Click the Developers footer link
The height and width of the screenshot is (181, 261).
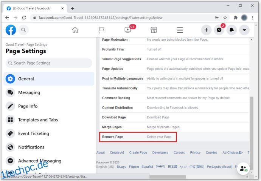(x=160, y=152)
